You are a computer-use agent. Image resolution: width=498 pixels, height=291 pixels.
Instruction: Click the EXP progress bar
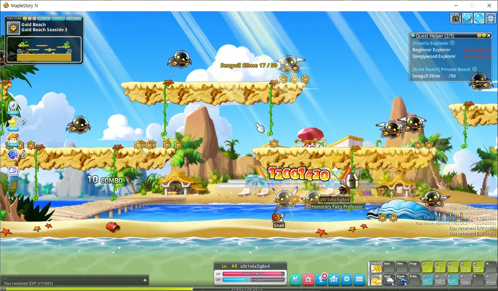click(249, 289)
